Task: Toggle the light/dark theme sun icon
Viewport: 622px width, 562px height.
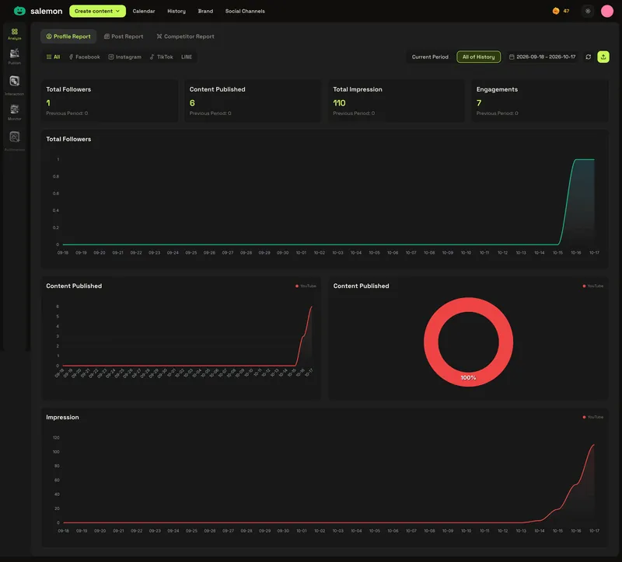Action: point(588,11)
